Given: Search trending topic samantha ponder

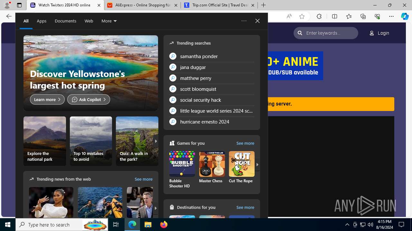Looking at the screenshot, I should click(x=212, y=56).
